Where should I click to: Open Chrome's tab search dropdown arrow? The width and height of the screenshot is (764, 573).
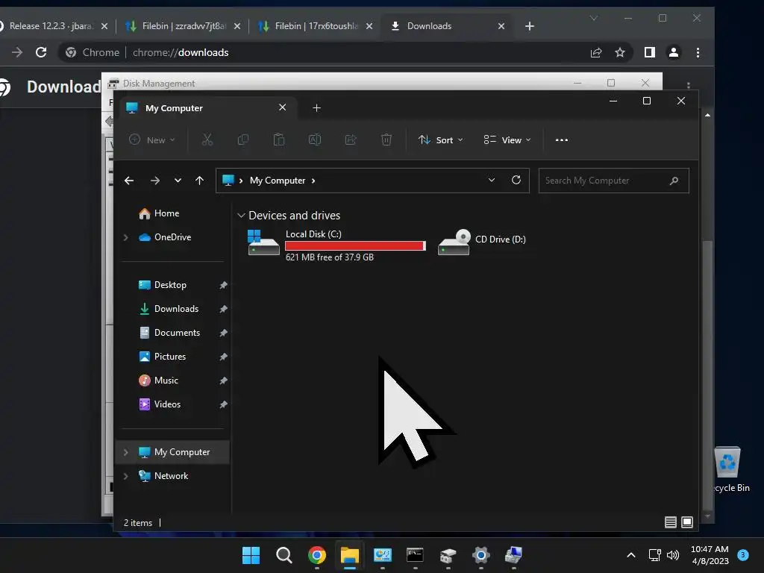click(593, 19)
